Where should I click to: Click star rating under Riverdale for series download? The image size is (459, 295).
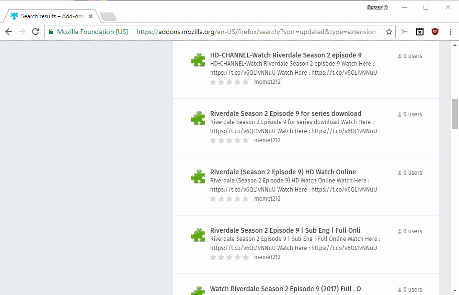[x=229, y=140]
